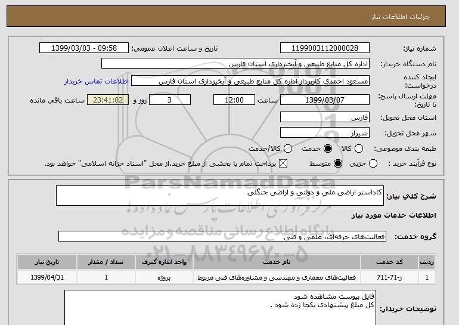Select the خدمت radio button
The height and width of the screenshot is (325, 459).
[328, 148]
